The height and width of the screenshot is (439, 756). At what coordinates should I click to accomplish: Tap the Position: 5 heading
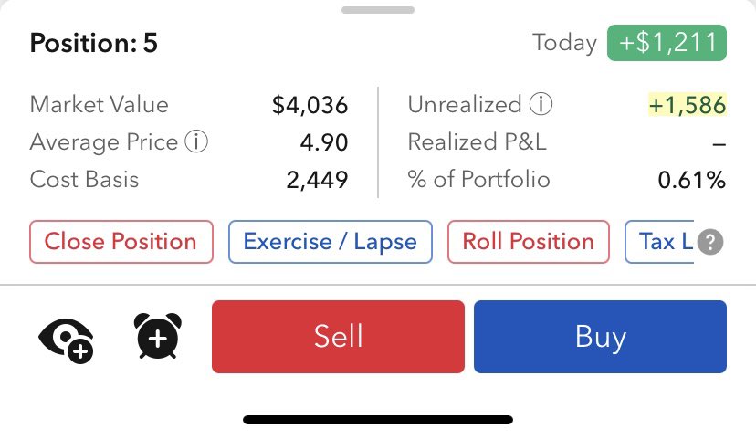click(x=93, y=43)
